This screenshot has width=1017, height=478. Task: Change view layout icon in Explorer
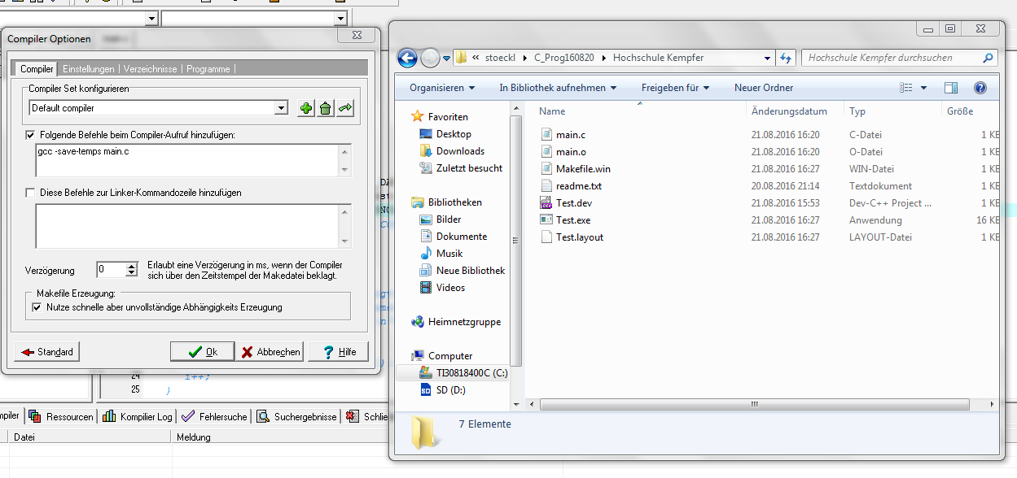907,88
